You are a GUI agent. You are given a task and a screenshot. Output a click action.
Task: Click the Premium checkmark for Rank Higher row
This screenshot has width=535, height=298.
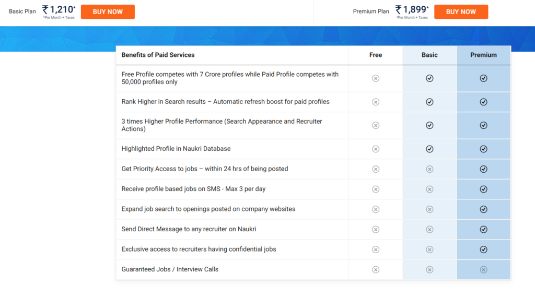tap(483, 102)
